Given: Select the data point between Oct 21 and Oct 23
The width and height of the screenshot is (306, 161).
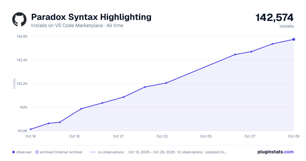Looking at the screenshot, I should [x=145, y=87].
